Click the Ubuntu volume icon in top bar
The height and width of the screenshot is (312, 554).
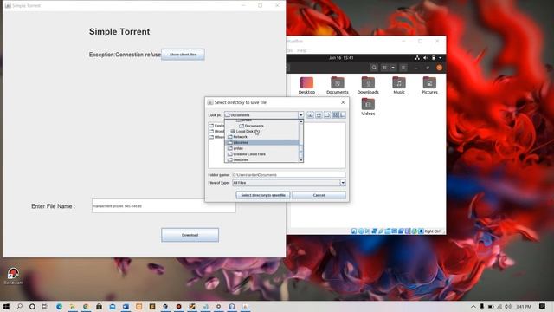(x=425, y=58)
